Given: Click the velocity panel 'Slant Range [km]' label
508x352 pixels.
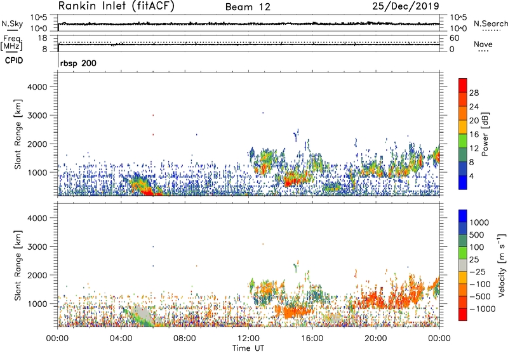Looking at the screenshot, I should (18, 265).
